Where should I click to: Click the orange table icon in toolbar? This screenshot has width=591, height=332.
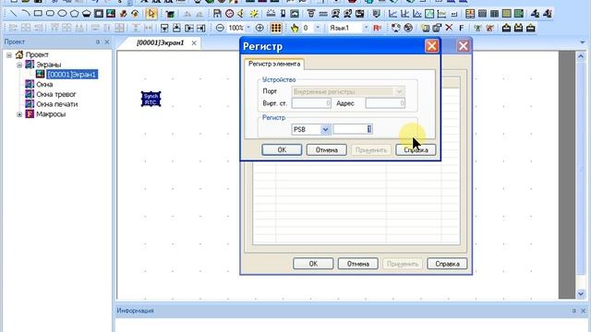point(470,14)
